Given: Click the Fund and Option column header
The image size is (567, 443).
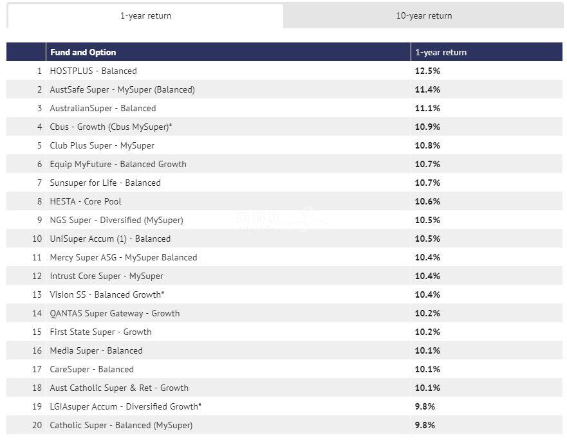Looking at the screenshot, I should pos(83,52).
